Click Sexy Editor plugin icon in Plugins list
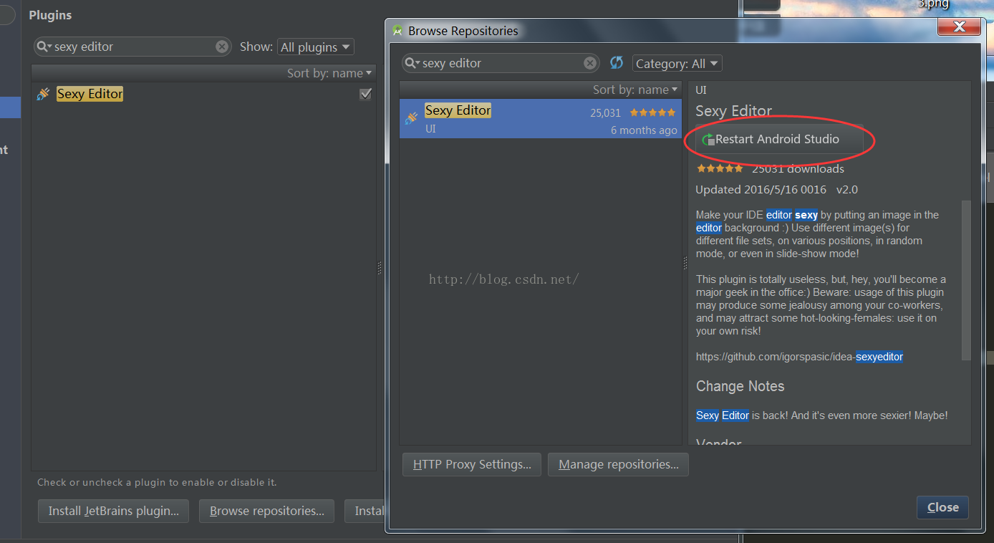The height and width of the screenshot is (543, 994). click(x=43, y=94)
